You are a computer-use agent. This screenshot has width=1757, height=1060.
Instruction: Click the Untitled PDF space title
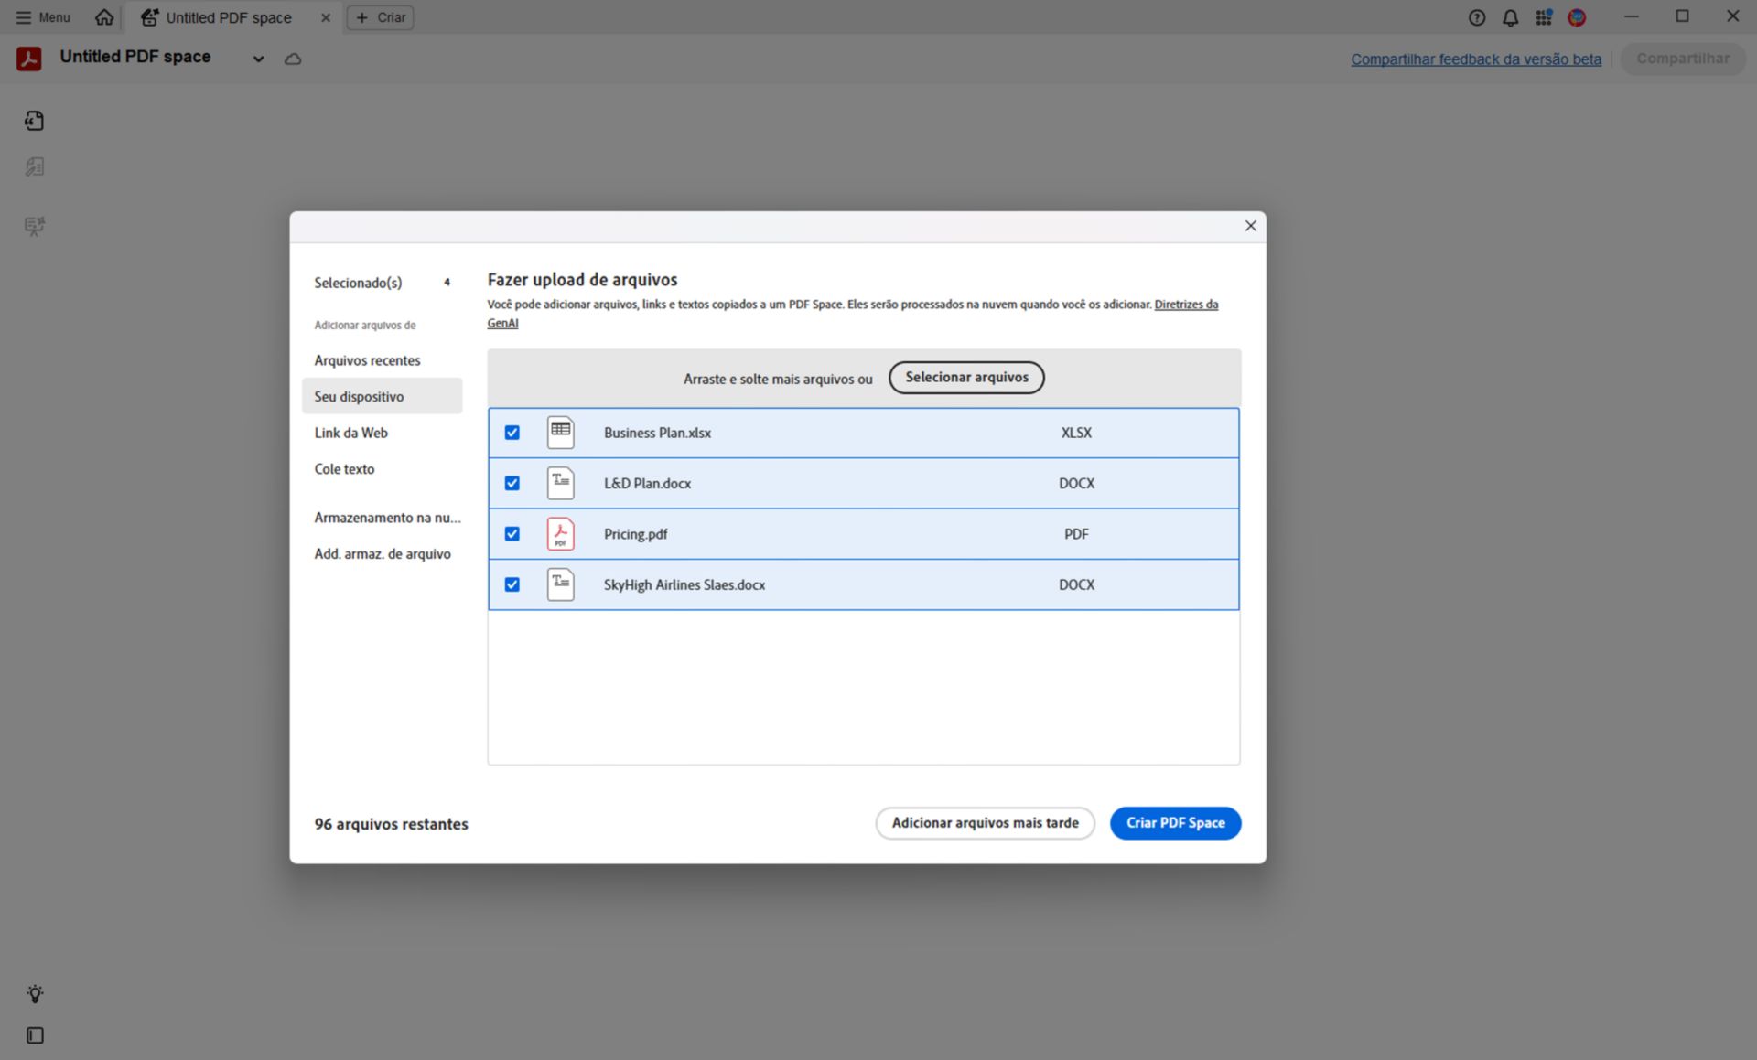tap(135, 57)
